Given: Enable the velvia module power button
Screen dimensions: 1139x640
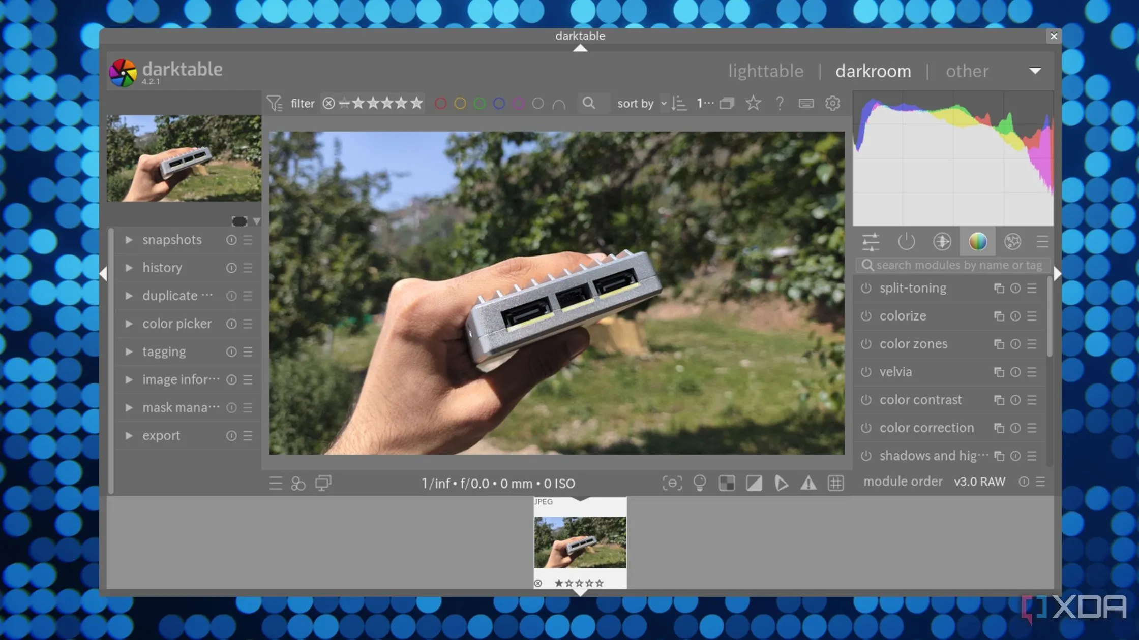Looking at the screenshot, I should tap(866, 372).
